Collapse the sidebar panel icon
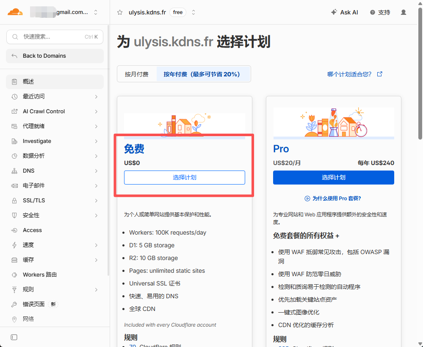The image size is (423, 347). (x=14, y=337)
